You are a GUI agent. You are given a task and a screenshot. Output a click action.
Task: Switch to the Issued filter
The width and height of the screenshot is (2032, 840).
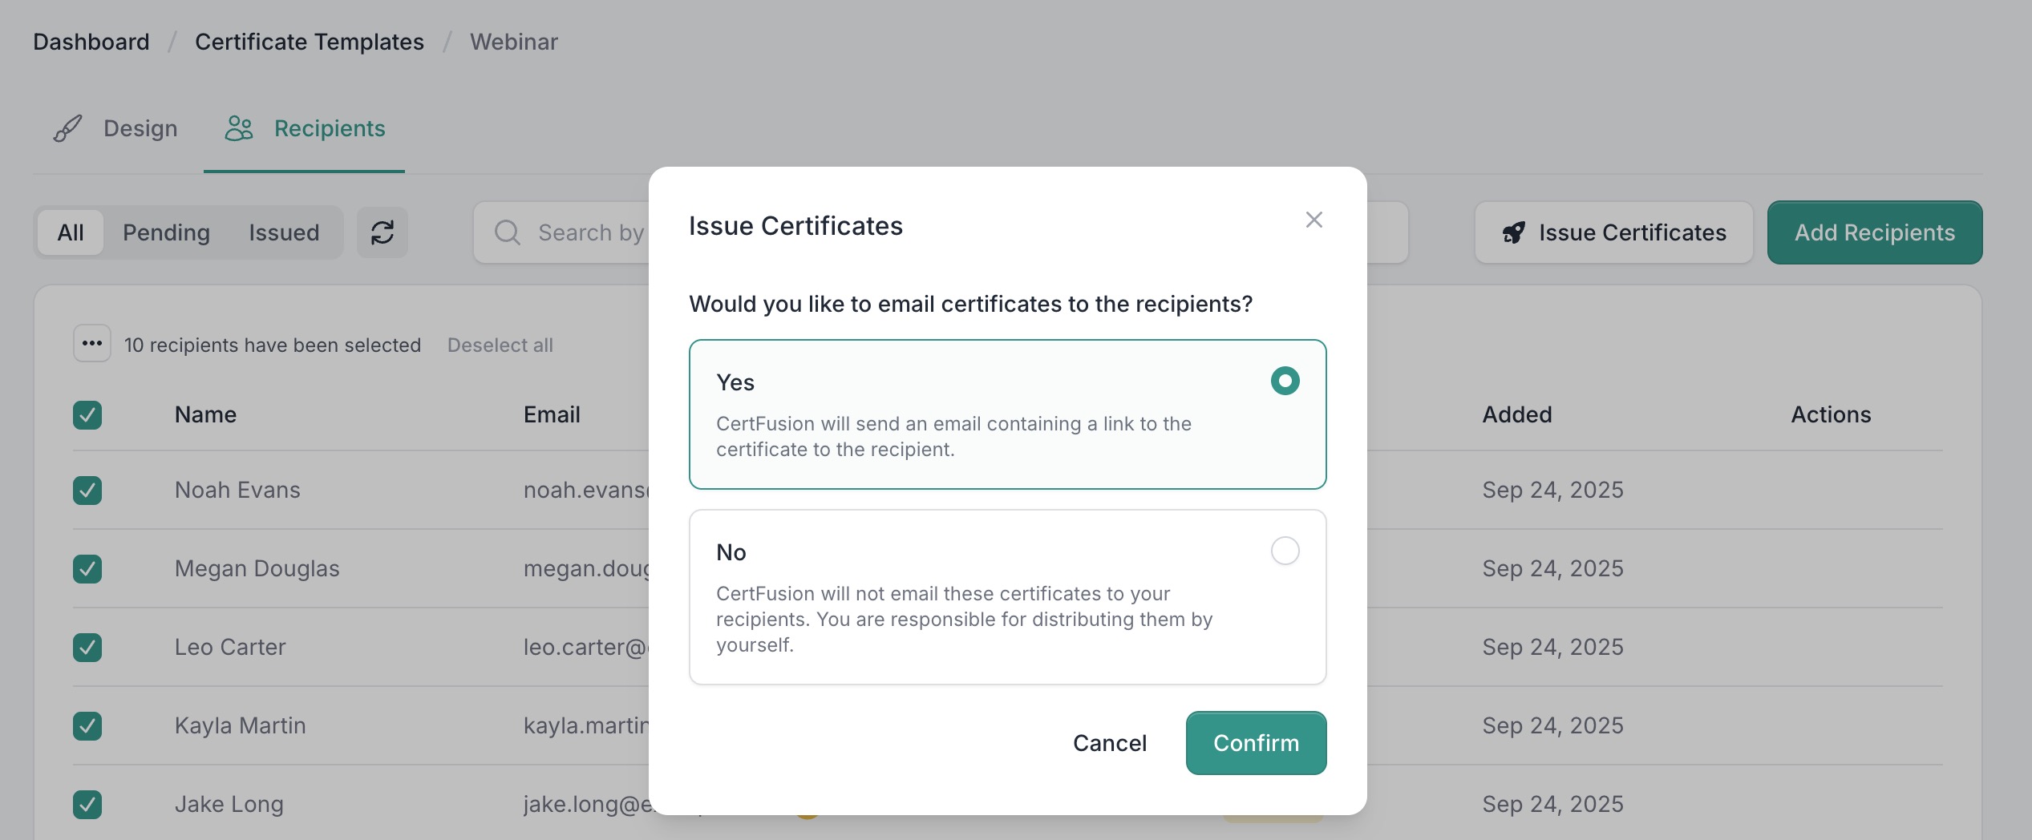(283, 232)
